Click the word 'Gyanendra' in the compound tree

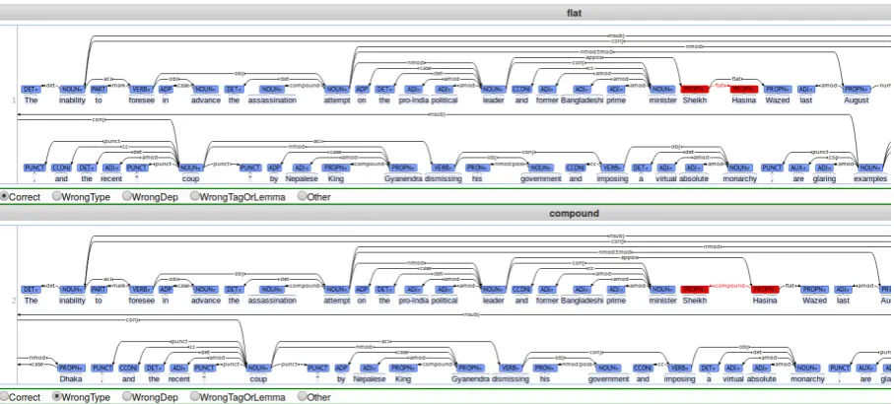(x=470, y=378)
